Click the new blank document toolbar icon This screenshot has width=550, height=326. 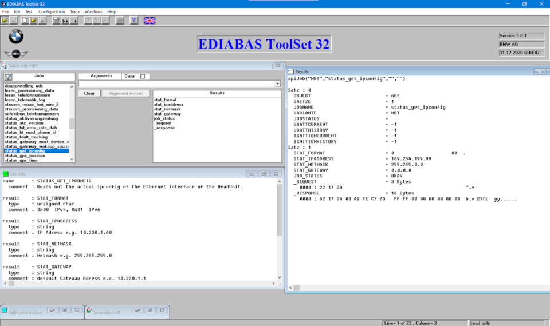pyautogui.click(x=25, y=21)
